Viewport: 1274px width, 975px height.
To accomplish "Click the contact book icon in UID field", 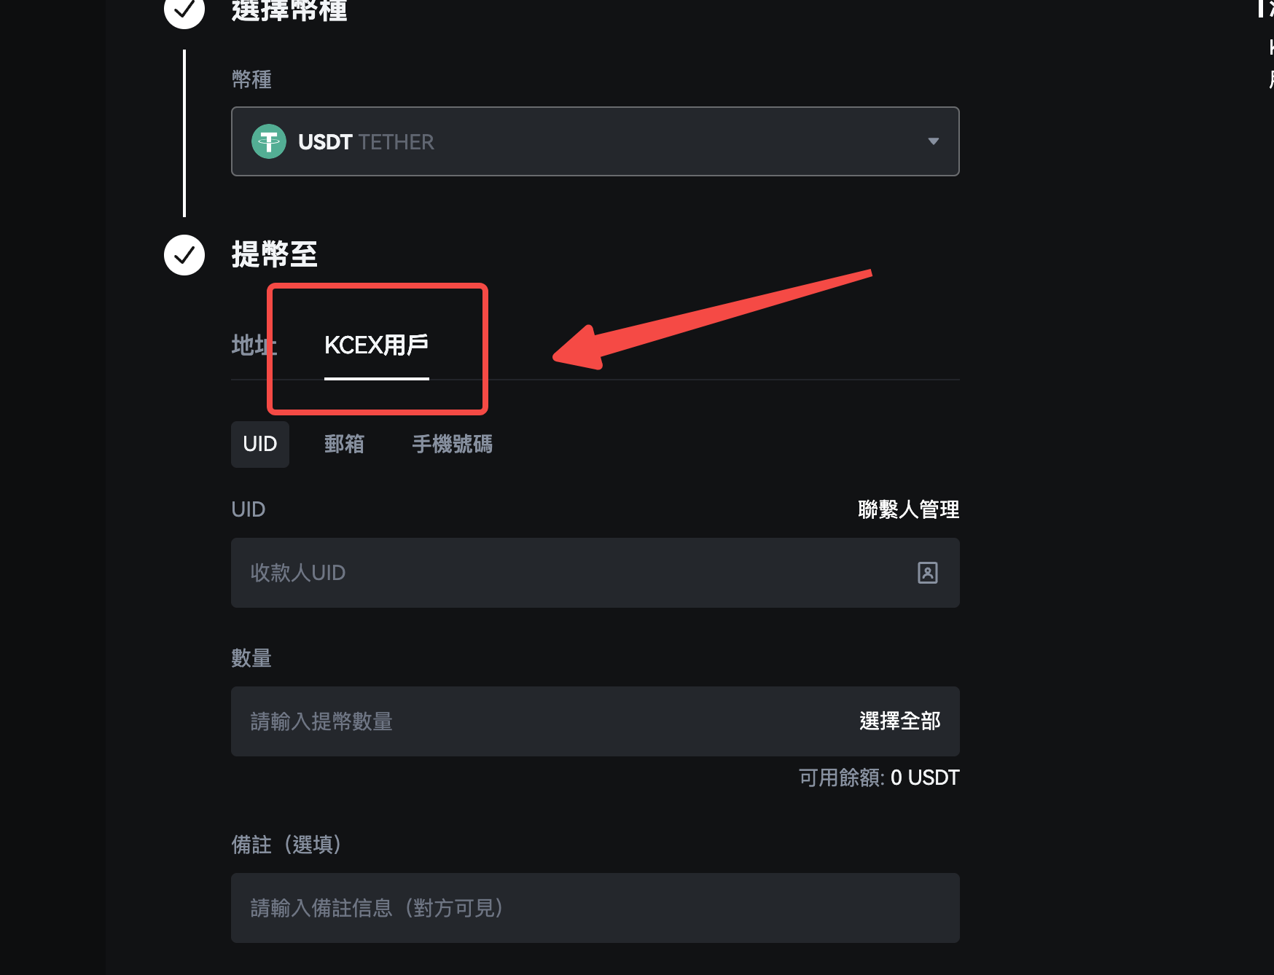I will 927,573.
